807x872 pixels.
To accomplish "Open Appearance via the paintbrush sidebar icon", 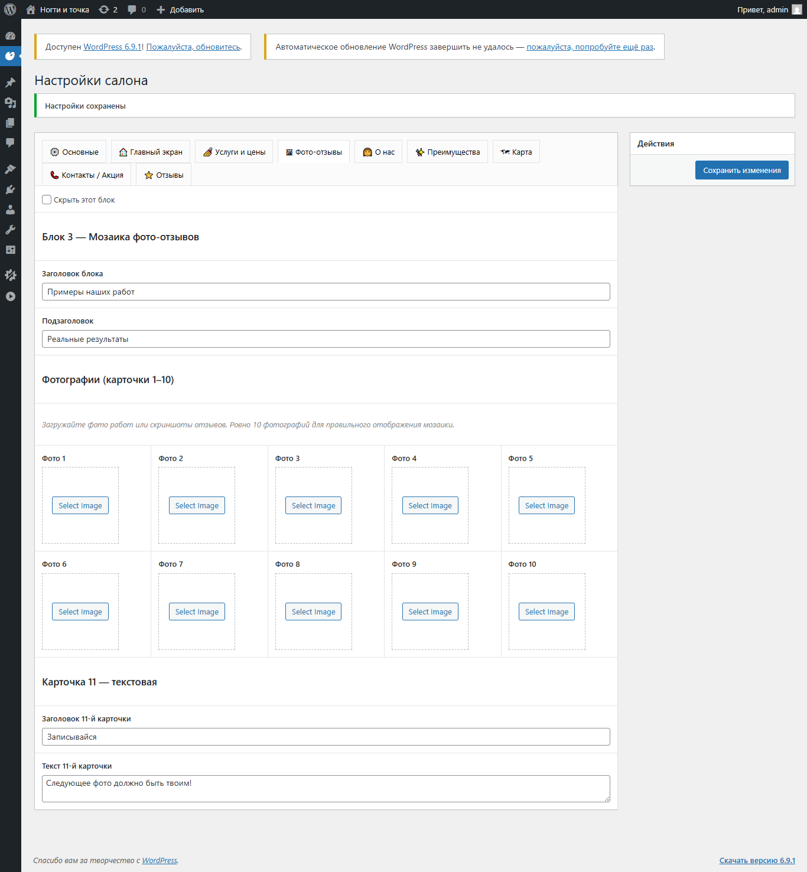I will point(10,169).
